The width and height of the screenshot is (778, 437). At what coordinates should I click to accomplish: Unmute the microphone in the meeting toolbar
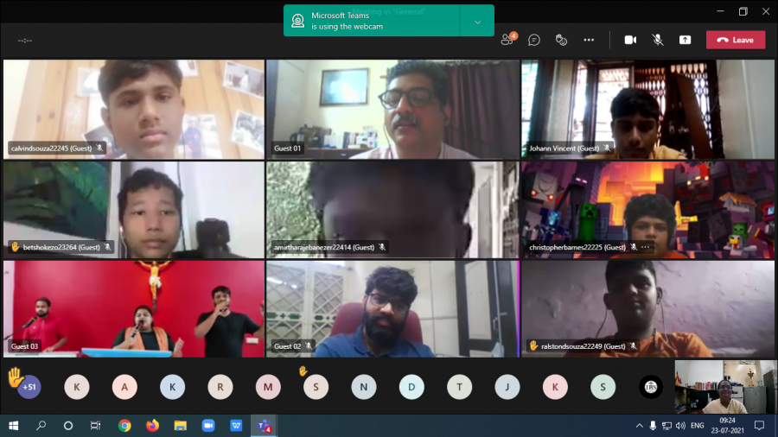point(658,40)
